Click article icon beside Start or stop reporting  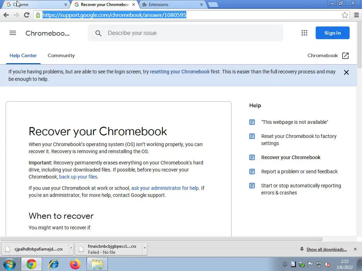(x=252, y=186)
